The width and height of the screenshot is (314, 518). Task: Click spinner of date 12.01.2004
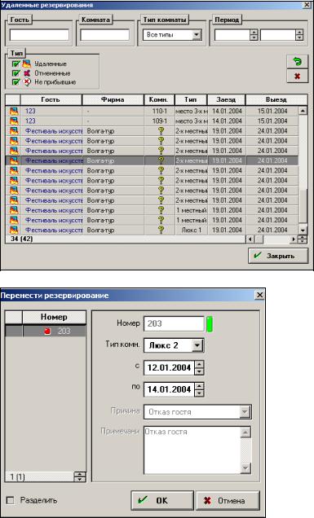point(199,367)
